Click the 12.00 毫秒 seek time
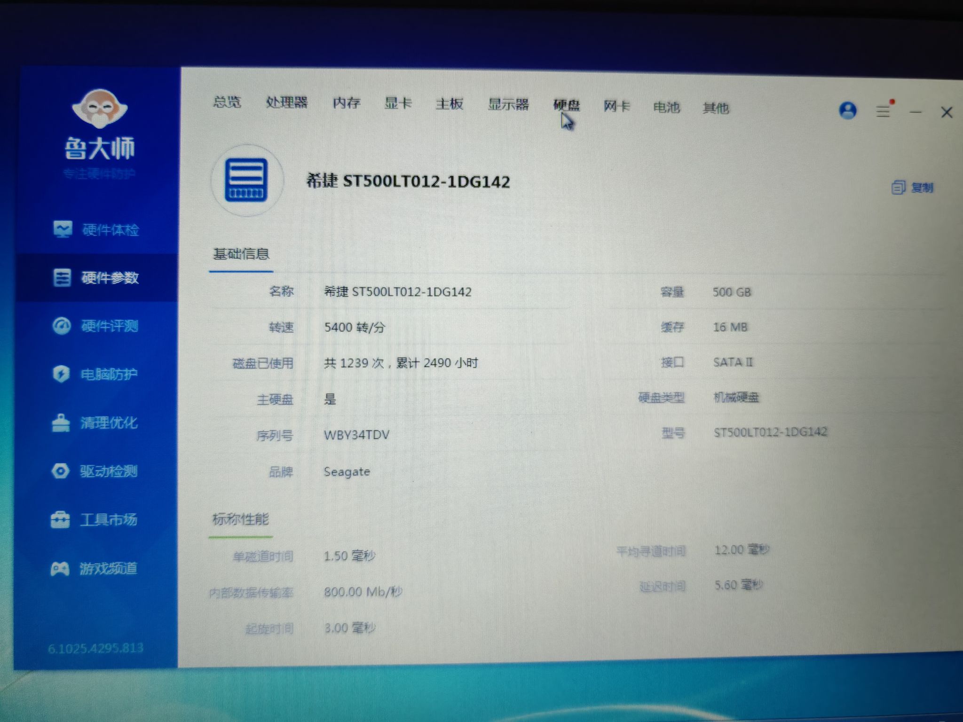The height and width of the screenshot is (722, 963). [x=742, y=549]
